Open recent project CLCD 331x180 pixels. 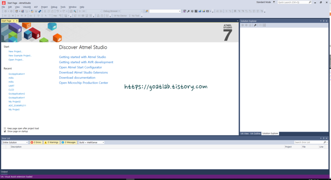pyautogui.click(x=11, y=90)
